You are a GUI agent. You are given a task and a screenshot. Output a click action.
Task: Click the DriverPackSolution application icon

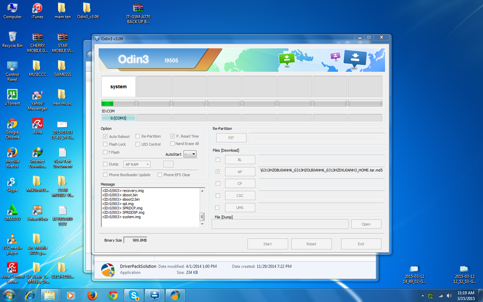[108, 269]
